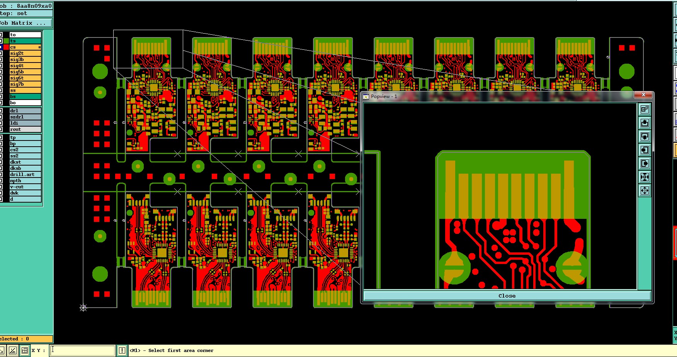Image resolution: width=677 pixels, height=357 pixels.
Task: Toggle the 'to' layer checkbox
Action: [1, 35]
